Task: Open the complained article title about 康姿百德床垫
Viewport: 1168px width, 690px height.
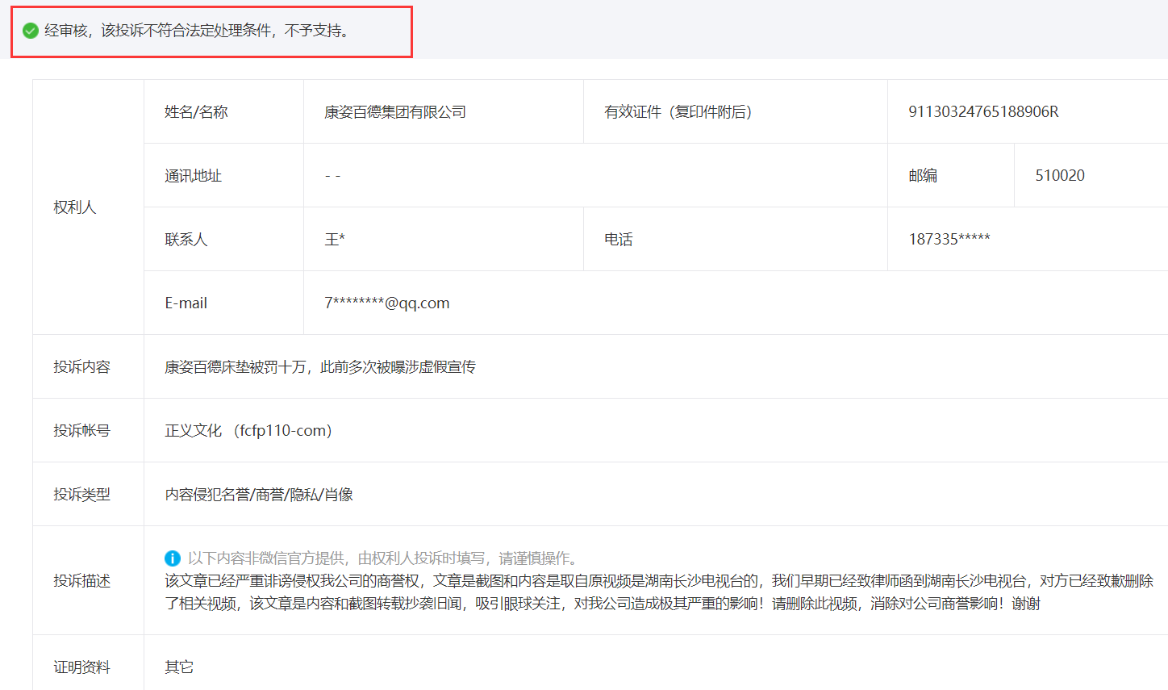Action: [320, 367]
